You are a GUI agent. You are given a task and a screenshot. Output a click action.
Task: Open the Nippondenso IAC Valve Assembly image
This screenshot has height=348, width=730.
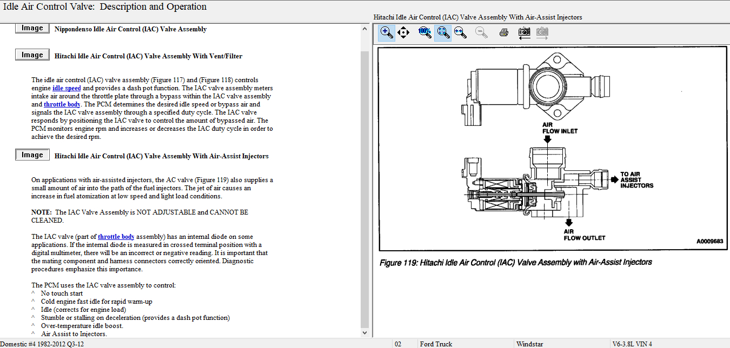(32, 28)
